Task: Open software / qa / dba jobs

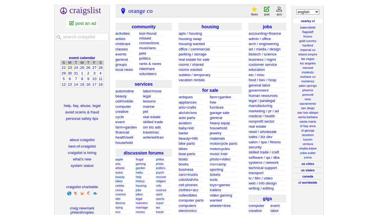Action: point(264,157)
